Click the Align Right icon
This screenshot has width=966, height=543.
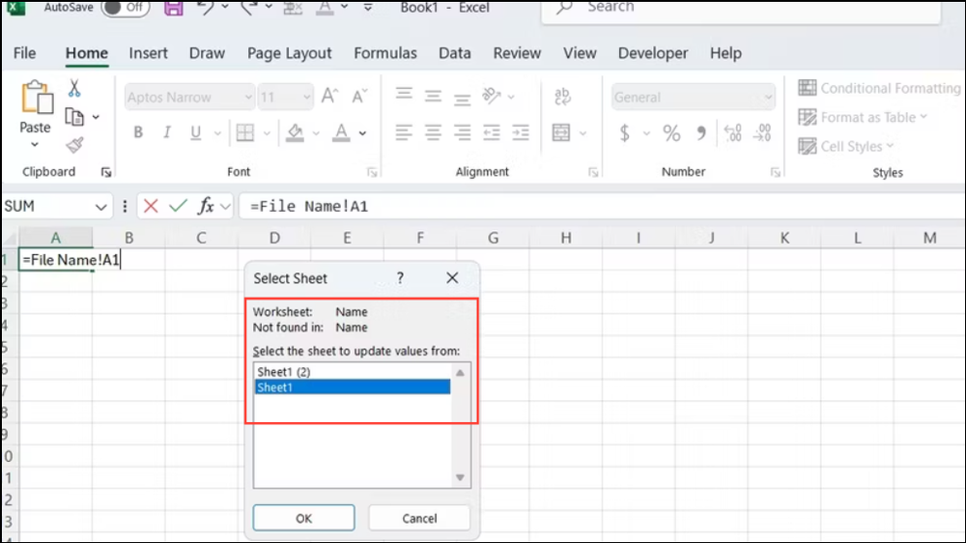[462, 132]
